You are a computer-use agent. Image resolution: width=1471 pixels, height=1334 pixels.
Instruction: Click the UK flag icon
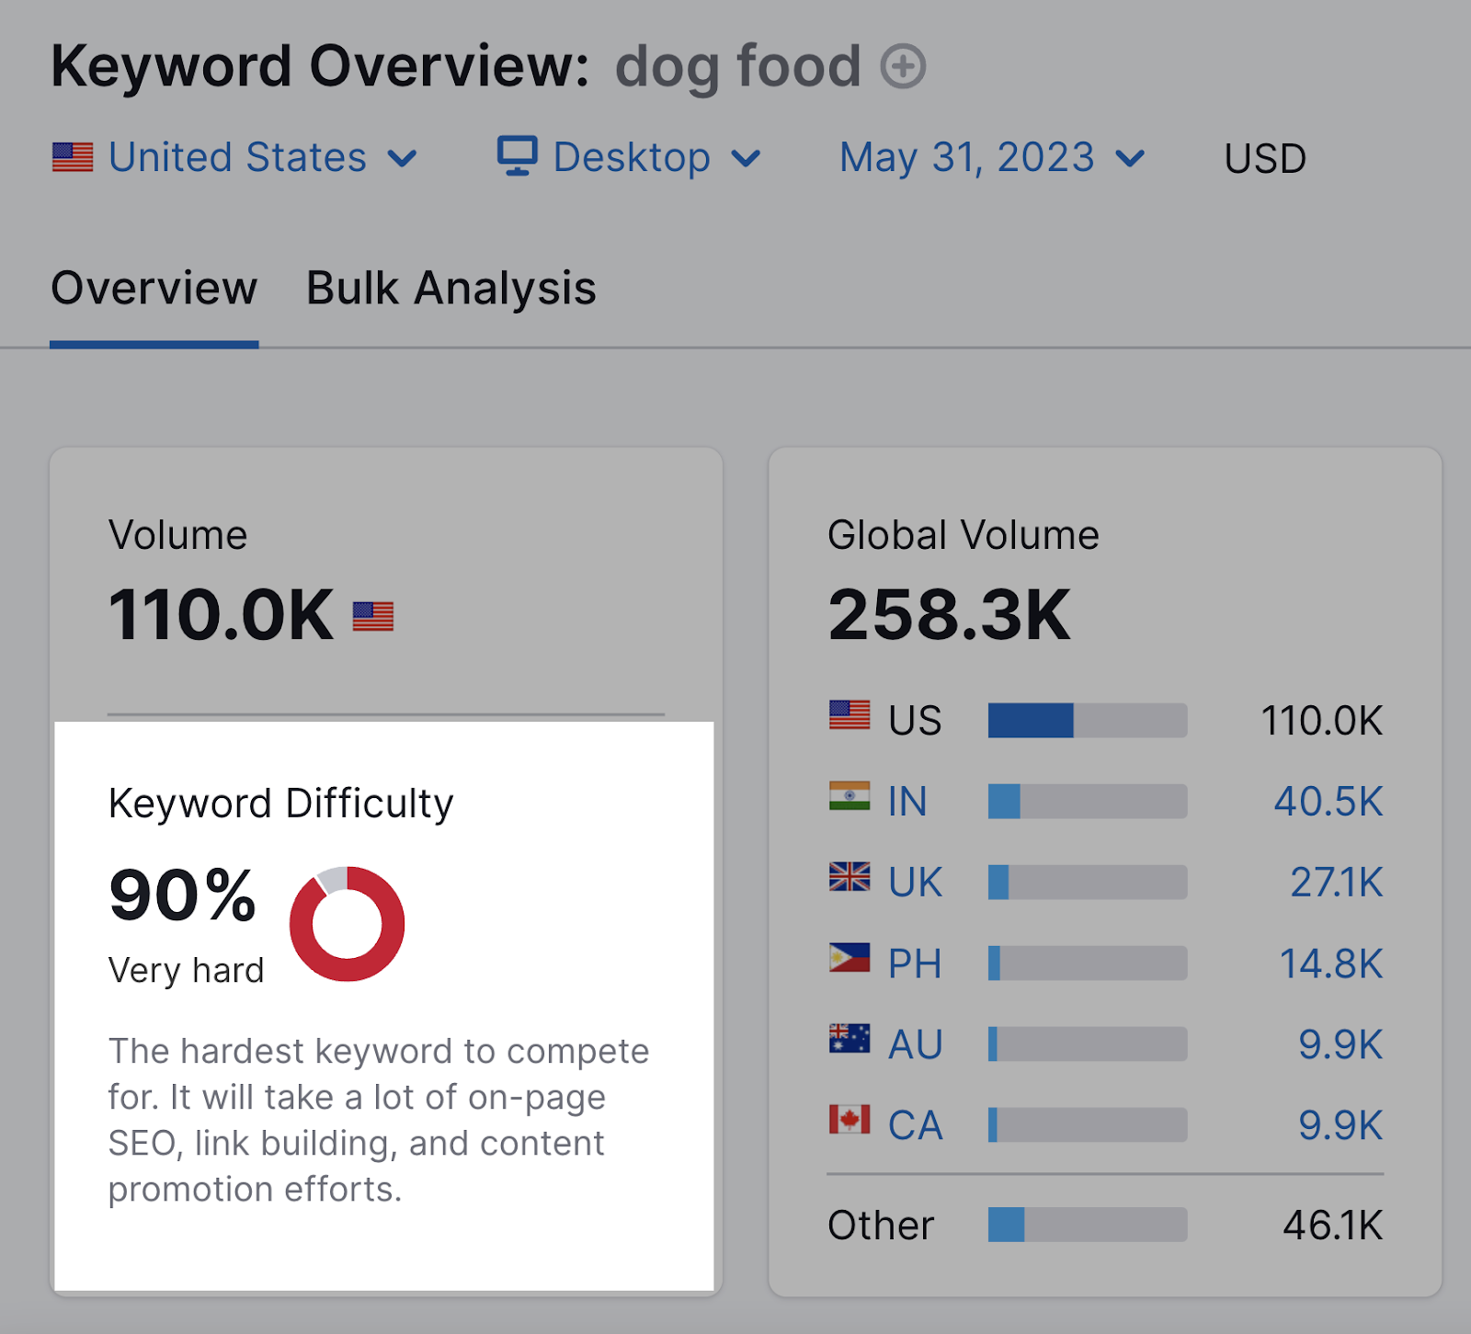click(849, 877)
